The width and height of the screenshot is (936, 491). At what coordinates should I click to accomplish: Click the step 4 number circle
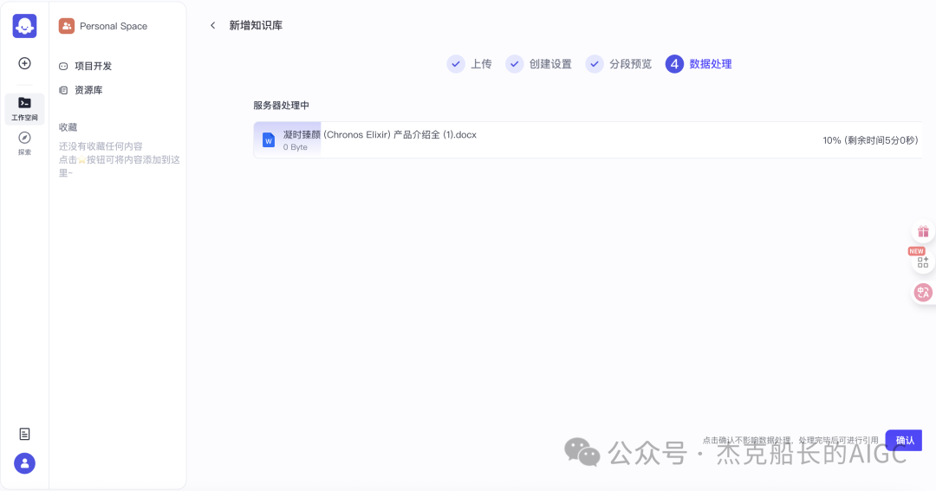pos(674,64)
